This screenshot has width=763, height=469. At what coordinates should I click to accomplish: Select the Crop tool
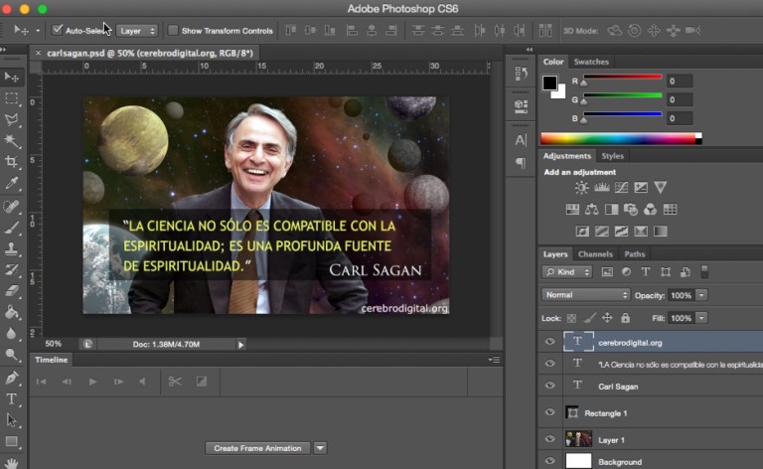[x=12, y=162]
